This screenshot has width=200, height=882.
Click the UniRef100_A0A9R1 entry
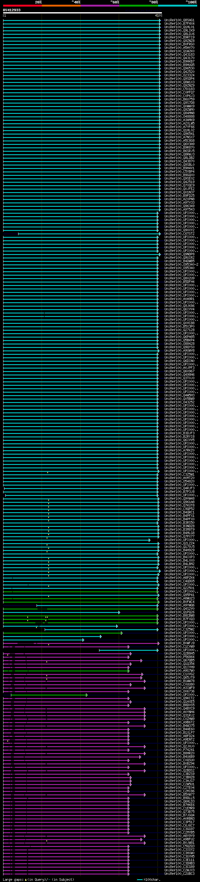coord(179,299)
